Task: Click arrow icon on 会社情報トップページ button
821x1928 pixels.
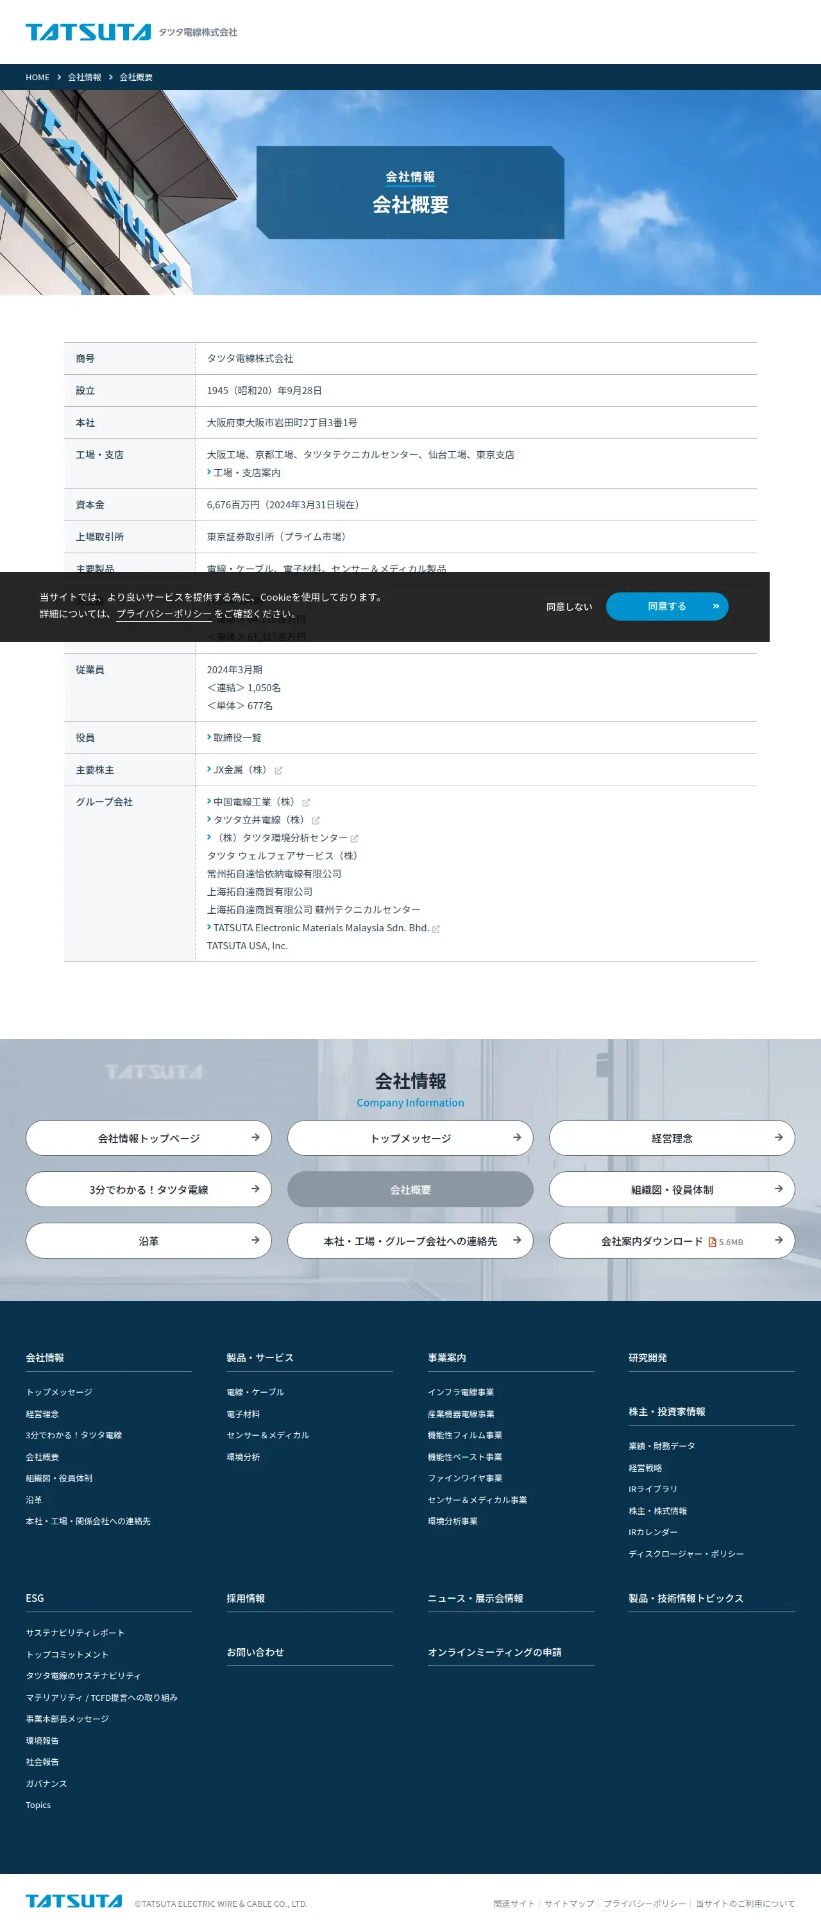Action: click(255, 1138)
